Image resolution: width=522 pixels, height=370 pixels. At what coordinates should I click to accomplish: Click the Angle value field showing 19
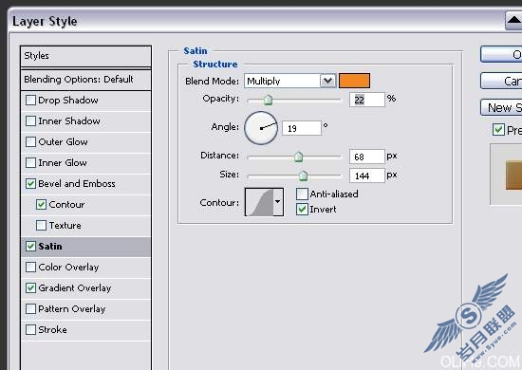(x=302, y=128)
